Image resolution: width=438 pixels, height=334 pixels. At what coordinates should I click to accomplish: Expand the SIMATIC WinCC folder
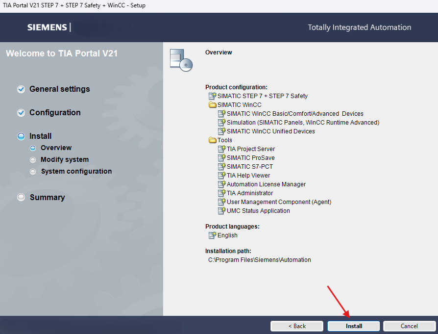point(212,105)
